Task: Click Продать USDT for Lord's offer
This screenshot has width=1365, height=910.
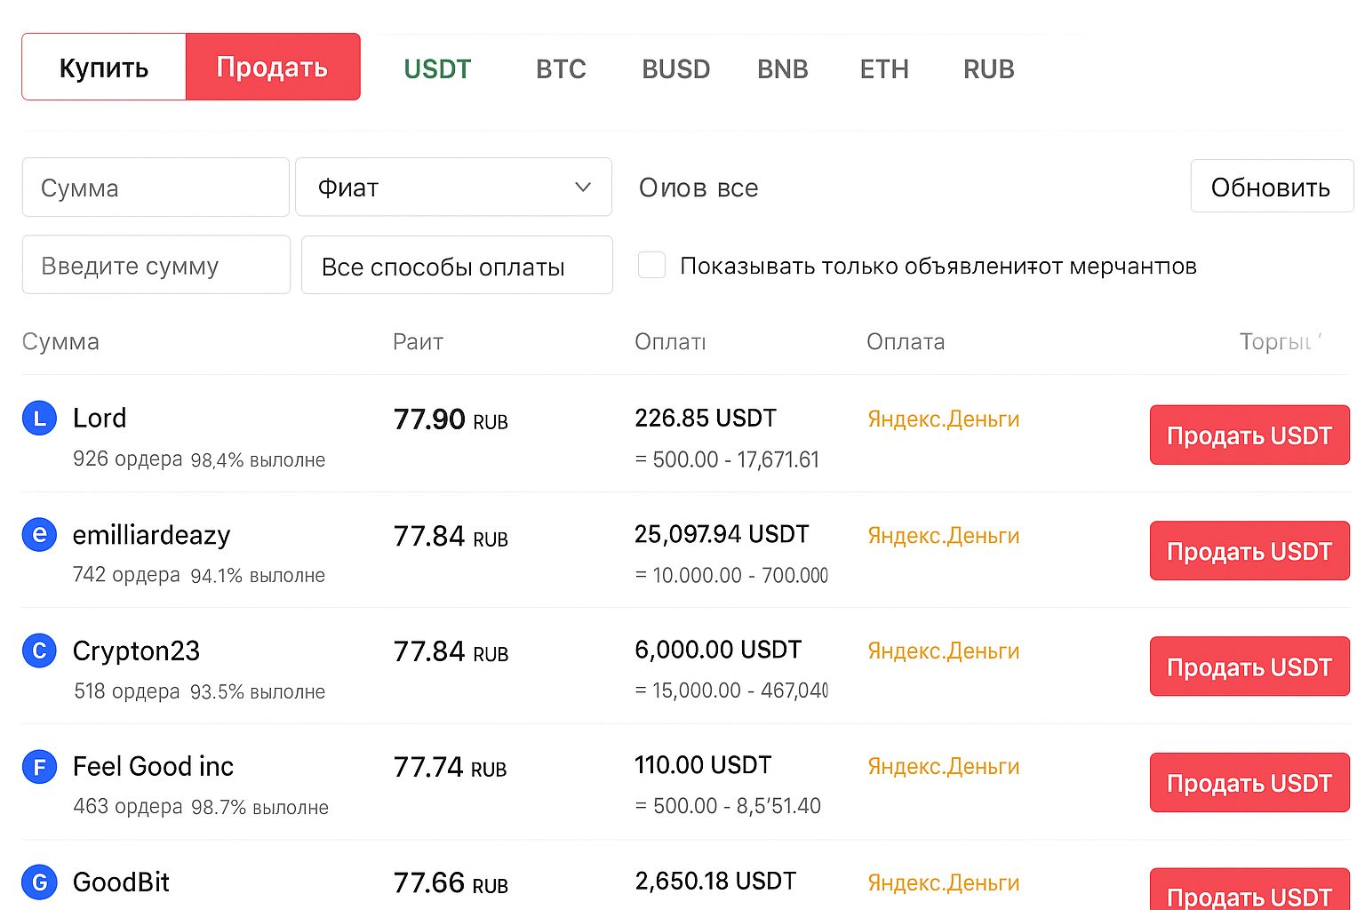Action: pos(1249,435)
